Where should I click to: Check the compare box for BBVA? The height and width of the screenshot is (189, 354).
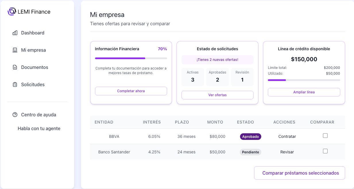pos(325,136)
